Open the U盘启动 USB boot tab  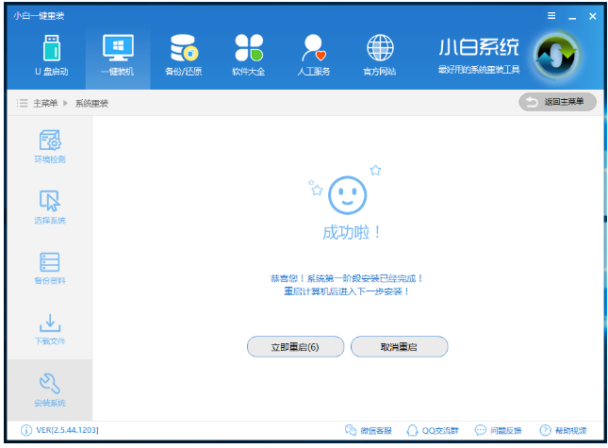pos(51,55)
